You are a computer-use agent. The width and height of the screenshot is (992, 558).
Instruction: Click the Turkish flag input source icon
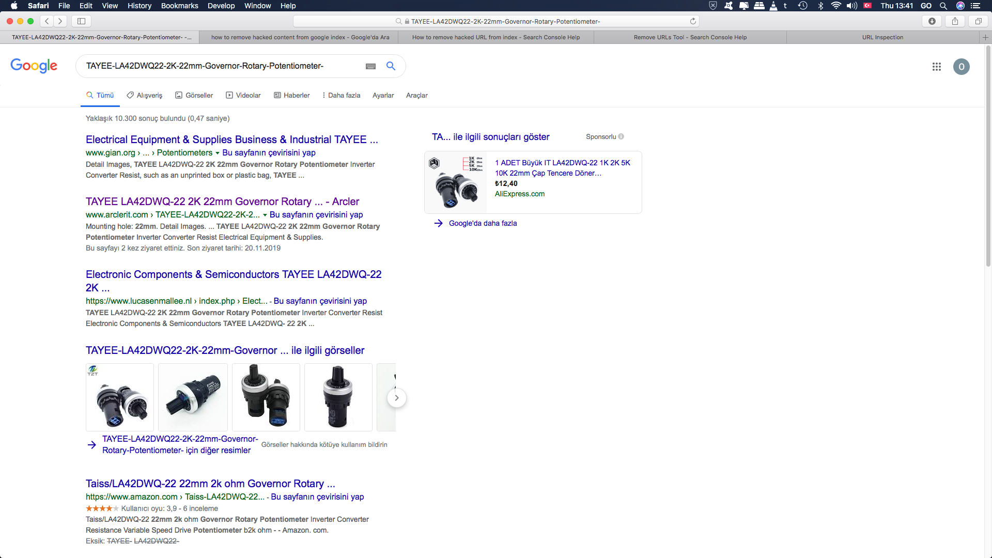pos(867,6)
